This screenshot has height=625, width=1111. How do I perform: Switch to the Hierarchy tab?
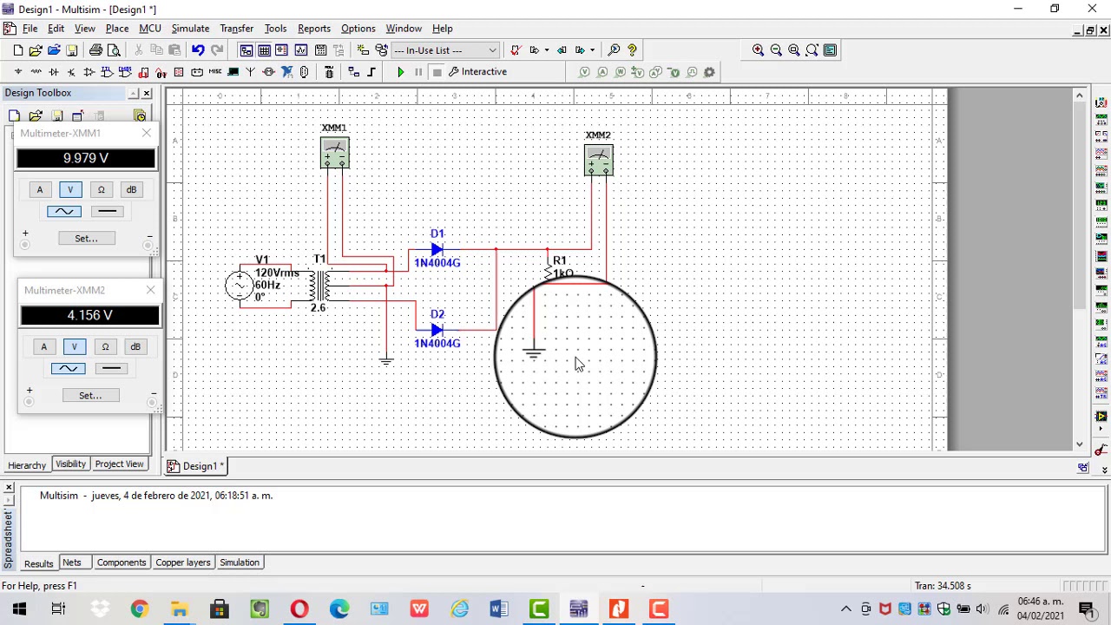27,464
